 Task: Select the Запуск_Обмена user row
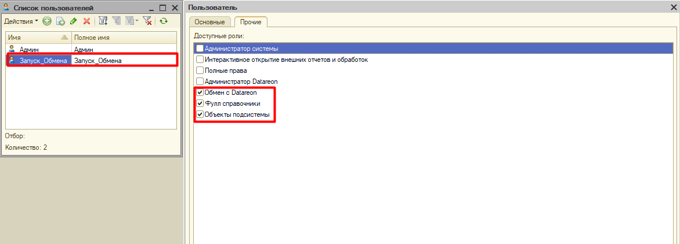pos(44,60)
